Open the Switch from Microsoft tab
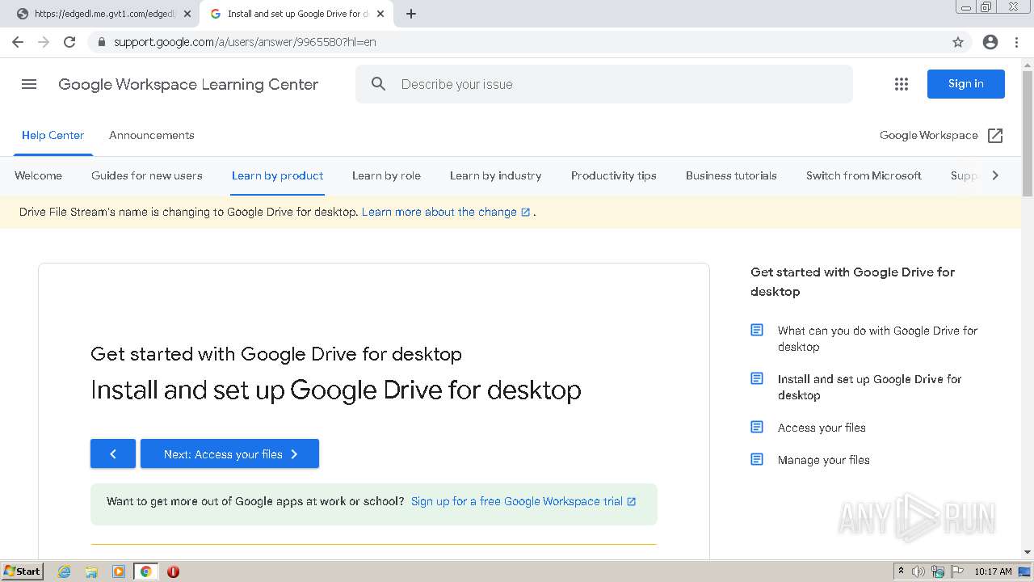 (x=864, y=175)
